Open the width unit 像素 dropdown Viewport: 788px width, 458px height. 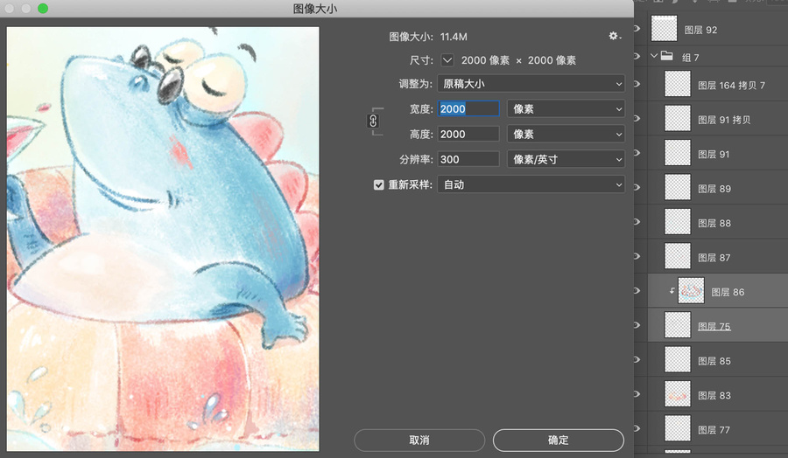click(566, 109)
